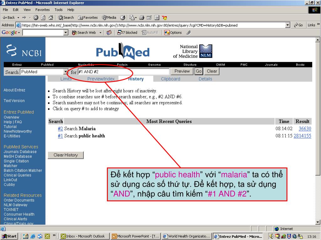
Task: Click the Home icon in toolbar
Action: (x=51, y=17)
